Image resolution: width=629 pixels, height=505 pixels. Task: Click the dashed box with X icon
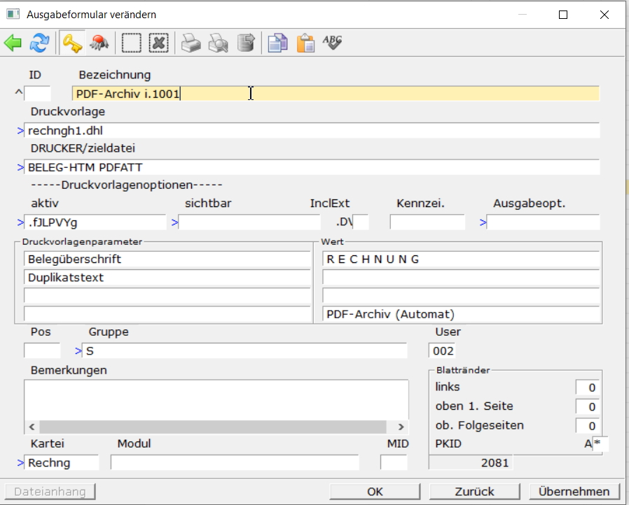click(159, 43)
